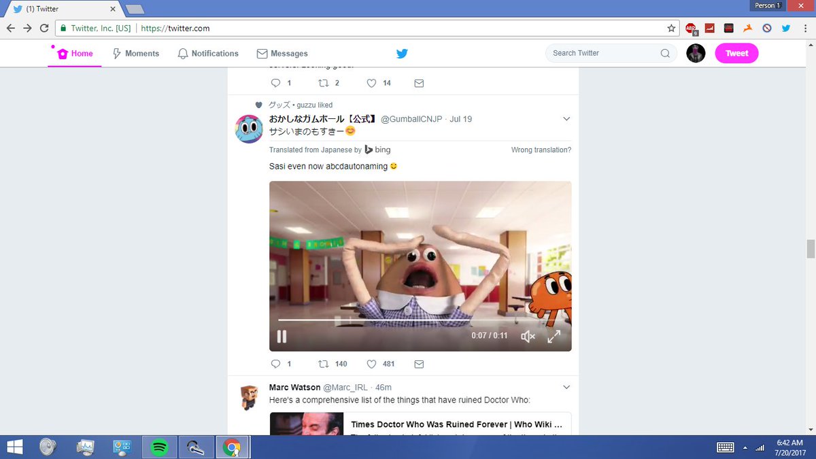The width and height of the screenshot is (816, 459).
Task: Click the '46m' timestamp on Marc's tweet
Action: click(x=383, y=388)
